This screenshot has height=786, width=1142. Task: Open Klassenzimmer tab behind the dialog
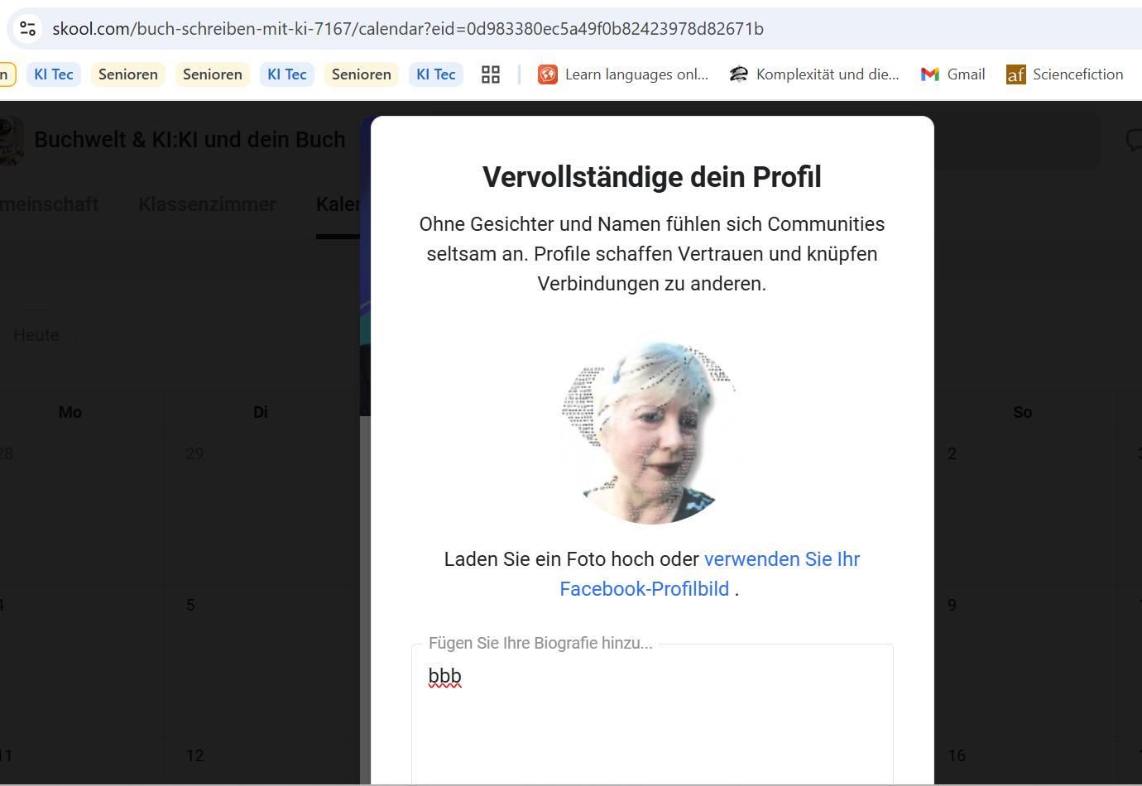point(208,204)
